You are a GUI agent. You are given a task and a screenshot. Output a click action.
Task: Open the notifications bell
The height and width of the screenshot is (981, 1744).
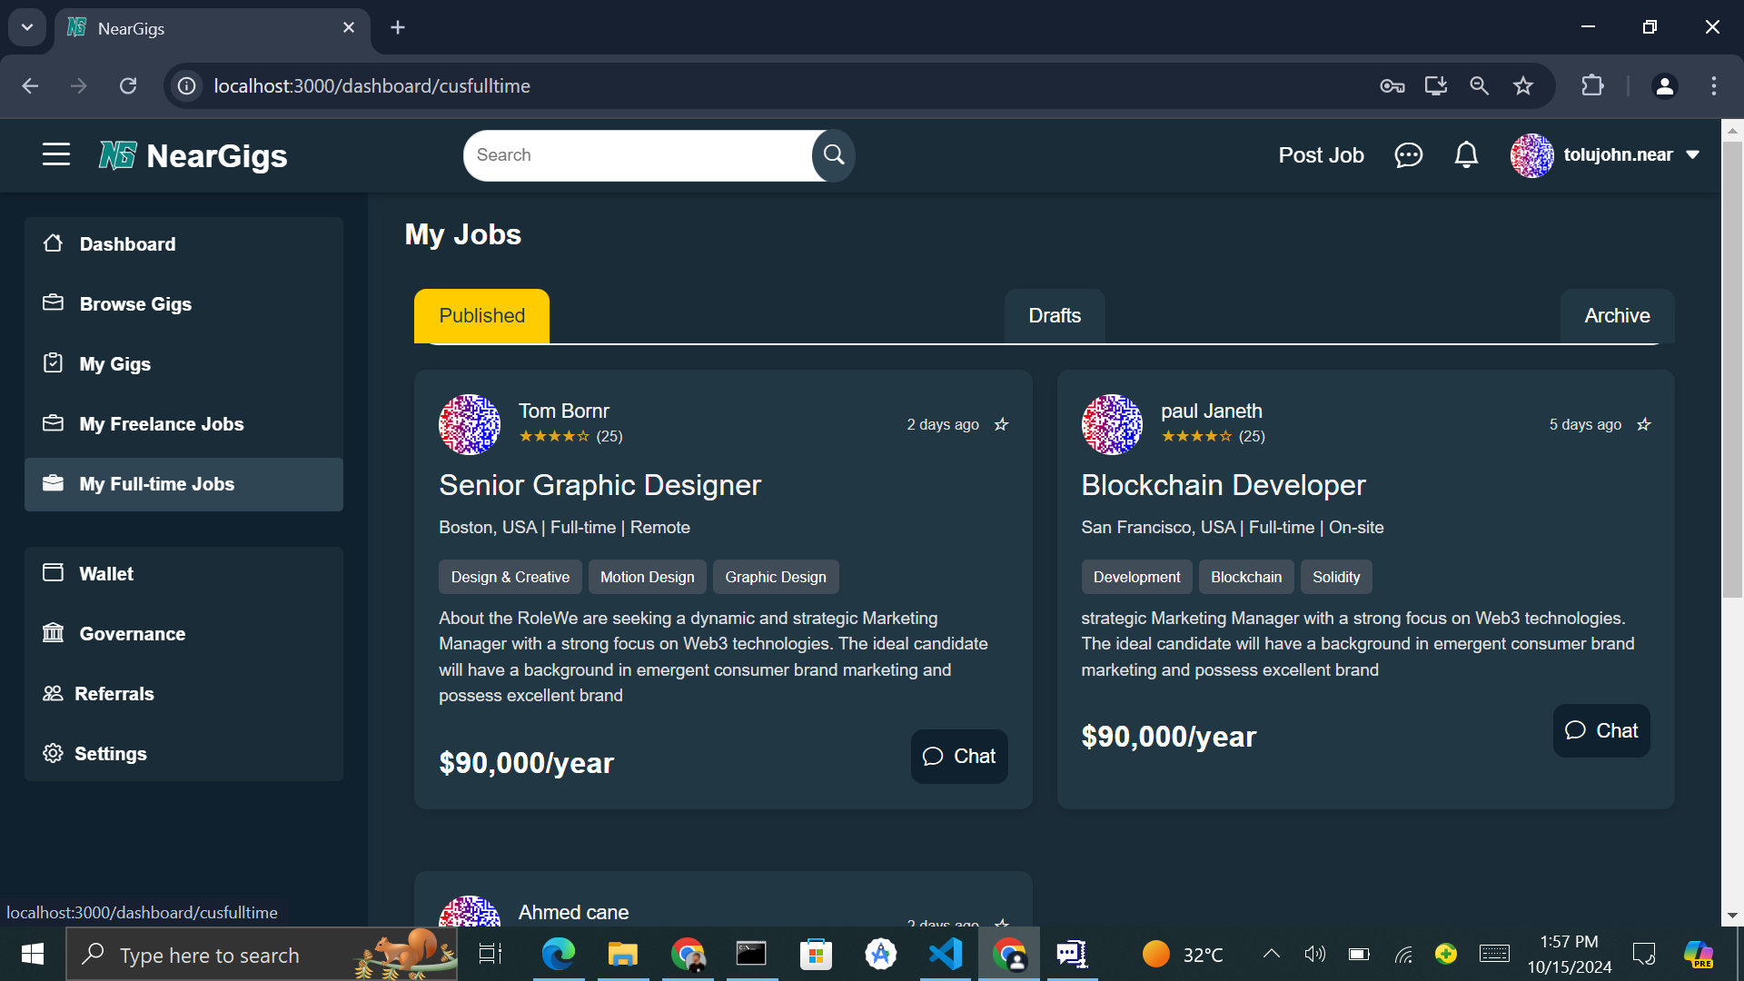click(x=1466, y=155)
